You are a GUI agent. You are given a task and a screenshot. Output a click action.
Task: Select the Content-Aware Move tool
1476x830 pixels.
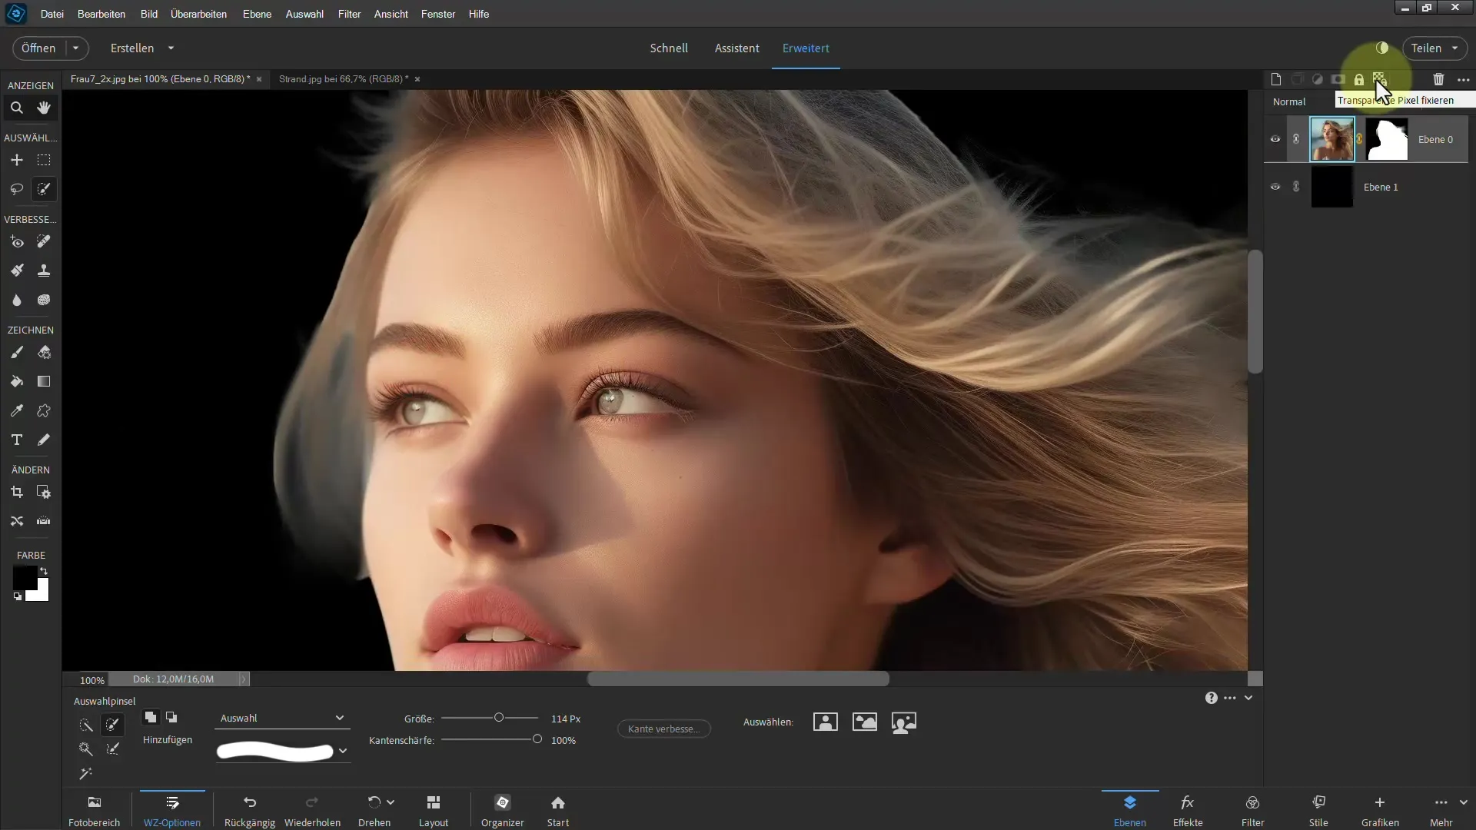(x=16, y=521)
